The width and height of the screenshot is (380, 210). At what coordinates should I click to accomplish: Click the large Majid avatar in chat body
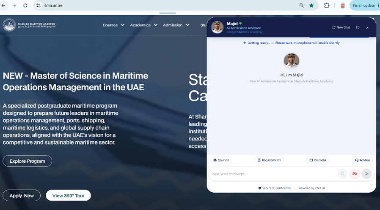click(x=292, y=61)
